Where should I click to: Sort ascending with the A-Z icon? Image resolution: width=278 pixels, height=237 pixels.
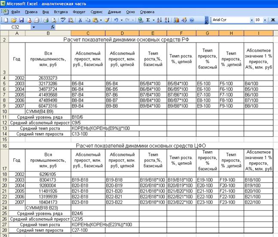pyautogui.click(x=159, y=20)
